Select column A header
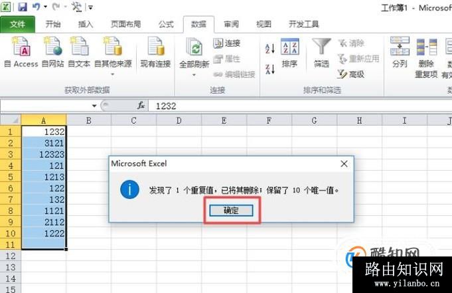The image size is (452, 293). [44, 120]
